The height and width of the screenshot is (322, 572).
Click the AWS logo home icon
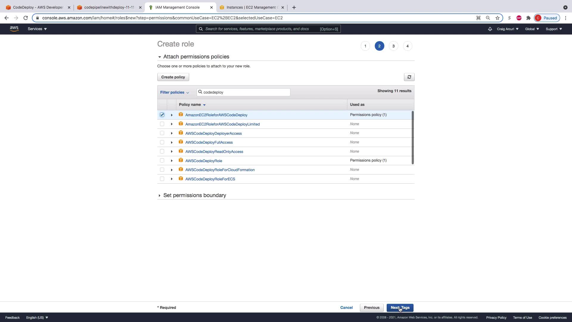coord(14,29)
